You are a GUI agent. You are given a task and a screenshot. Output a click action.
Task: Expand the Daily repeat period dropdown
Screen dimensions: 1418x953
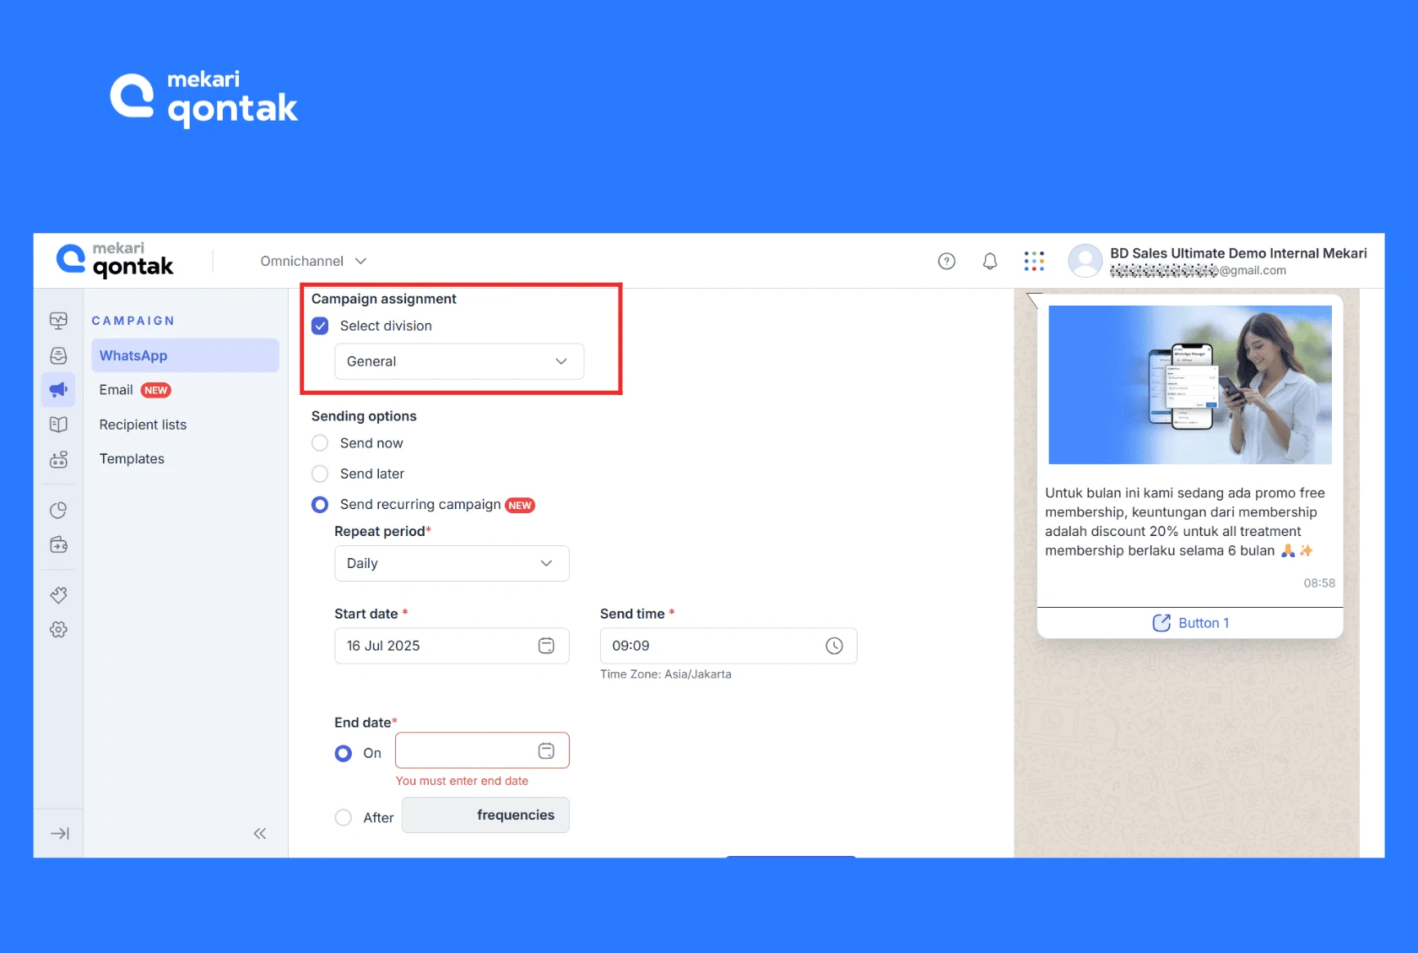(x=452, y=563)
